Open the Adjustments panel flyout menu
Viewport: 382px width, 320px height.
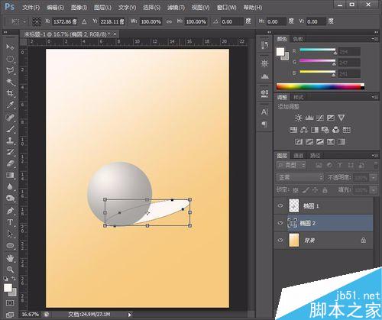pos(374,97)
